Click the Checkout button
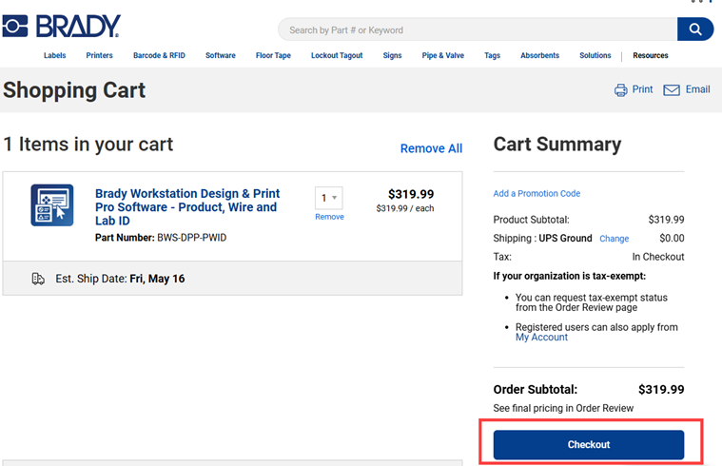Screen dimensions: 722x466 589,445
